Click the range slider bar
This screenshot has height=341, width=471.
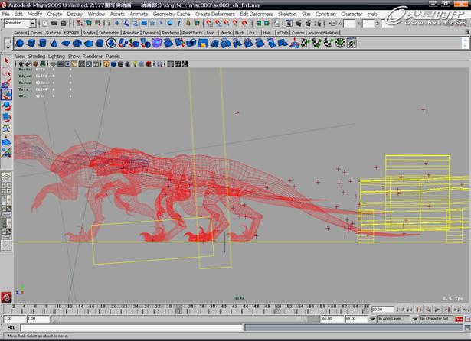pos(185,319)
